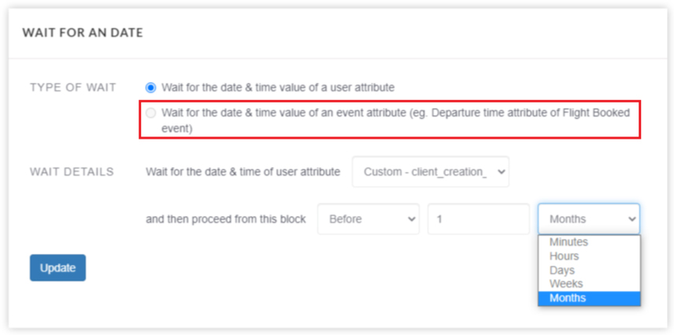Click the chevron arrow of Before dropdown
The width and height of the screenshot is (674, 335).
pos(411,219)
